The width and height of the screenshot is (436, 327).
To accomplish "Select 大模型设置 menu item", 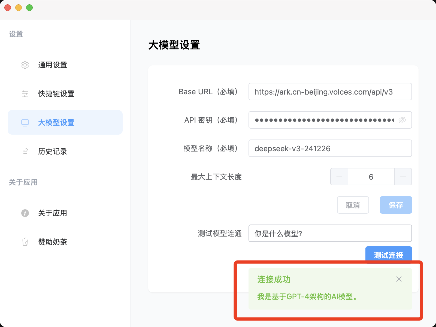I will click(65, 122).
